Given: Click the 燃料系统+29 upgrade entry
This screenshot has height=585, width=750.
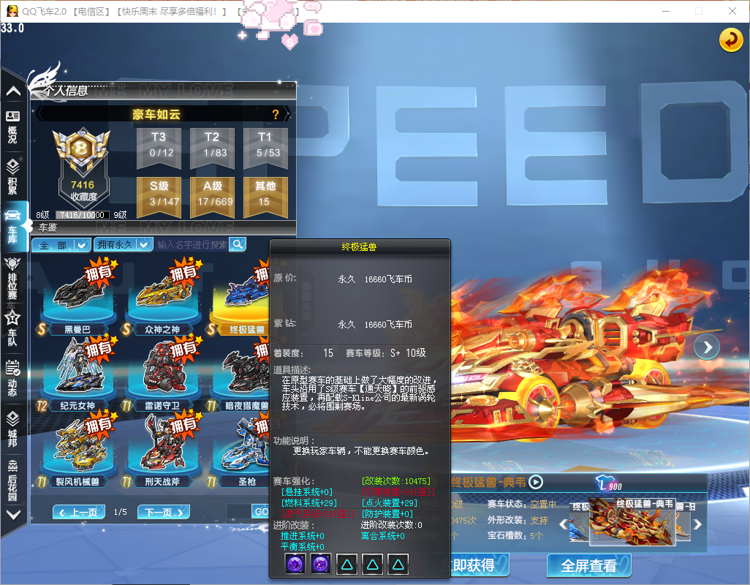Looking at the screenshot, I should (x=309, y=502).
